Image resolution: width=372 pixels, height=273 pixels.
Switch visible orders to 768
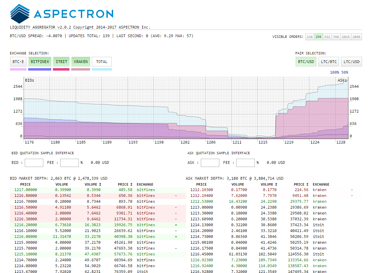pos(336,37)
